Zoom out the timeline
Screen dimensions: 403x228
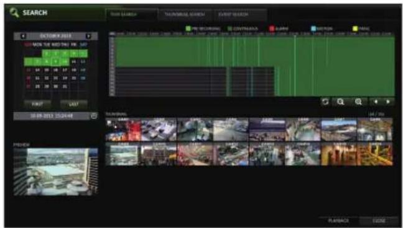[x=340, y=102]
